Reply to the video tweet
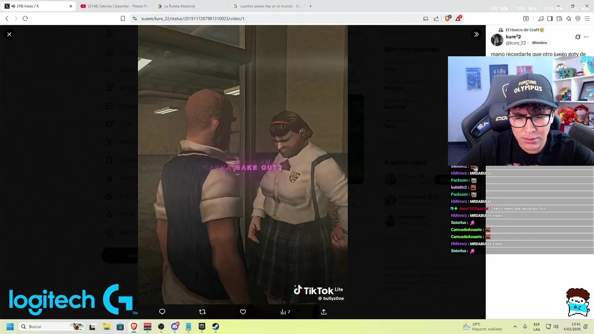This screenshot has height=334, width=594. (162, 312)
